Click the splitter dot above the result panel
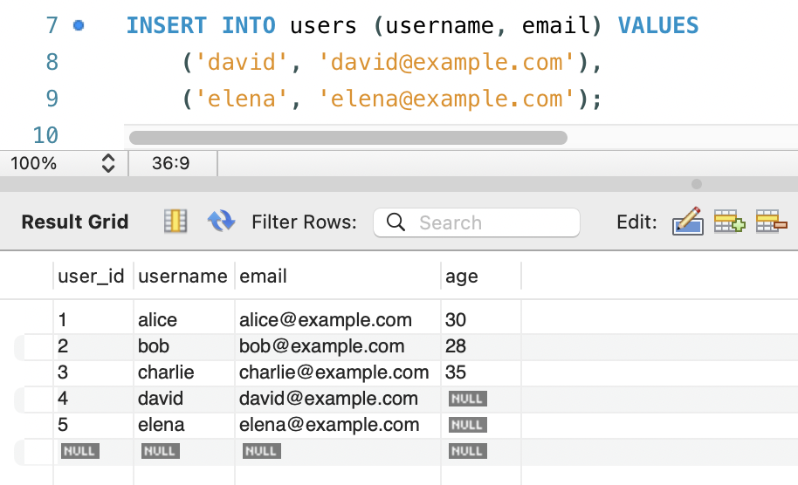 pyautogui.click(x=697, y=184)
